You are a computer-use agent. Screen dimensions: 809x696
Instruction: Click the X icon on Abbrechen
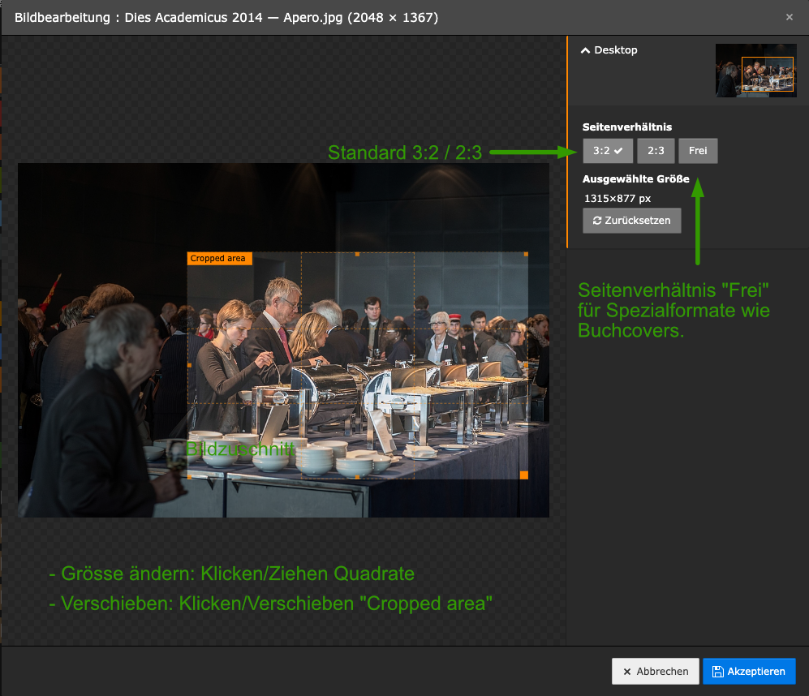627,672
